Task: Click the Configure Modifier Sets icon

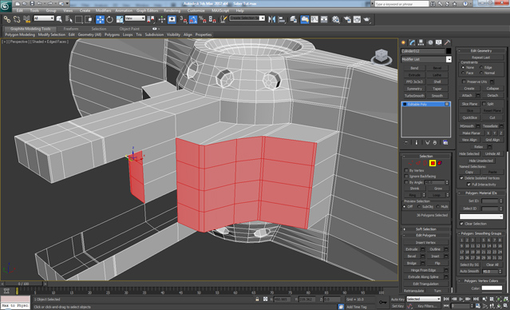Action: coord(445,143)
